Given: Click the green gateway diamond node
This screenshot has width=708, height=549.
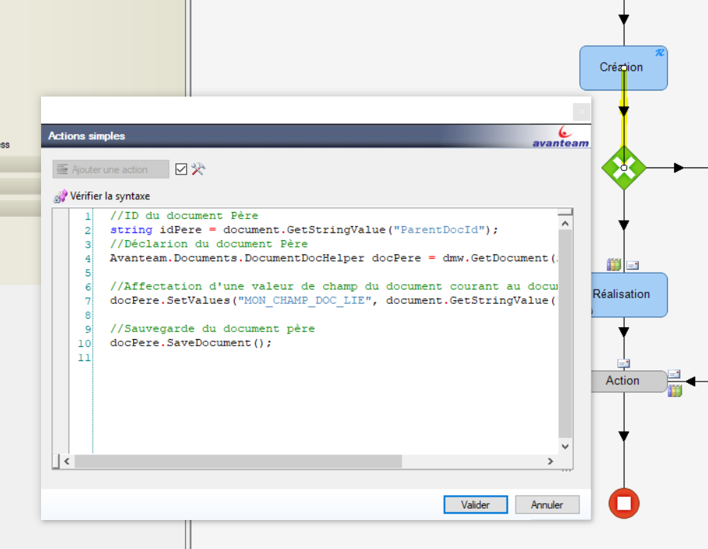Looking at the screenshot, I should click(x=623, y=168).
